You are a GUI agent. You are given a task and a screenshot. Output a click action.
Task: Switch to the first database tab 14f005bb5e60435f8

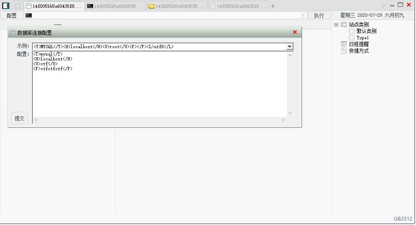coord(54,6)
